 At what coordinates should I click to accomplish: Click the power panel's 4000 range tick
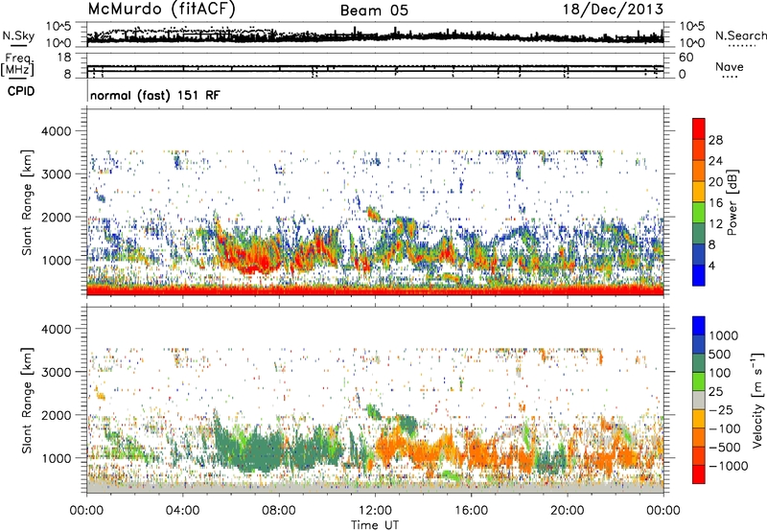pos(56,131)
